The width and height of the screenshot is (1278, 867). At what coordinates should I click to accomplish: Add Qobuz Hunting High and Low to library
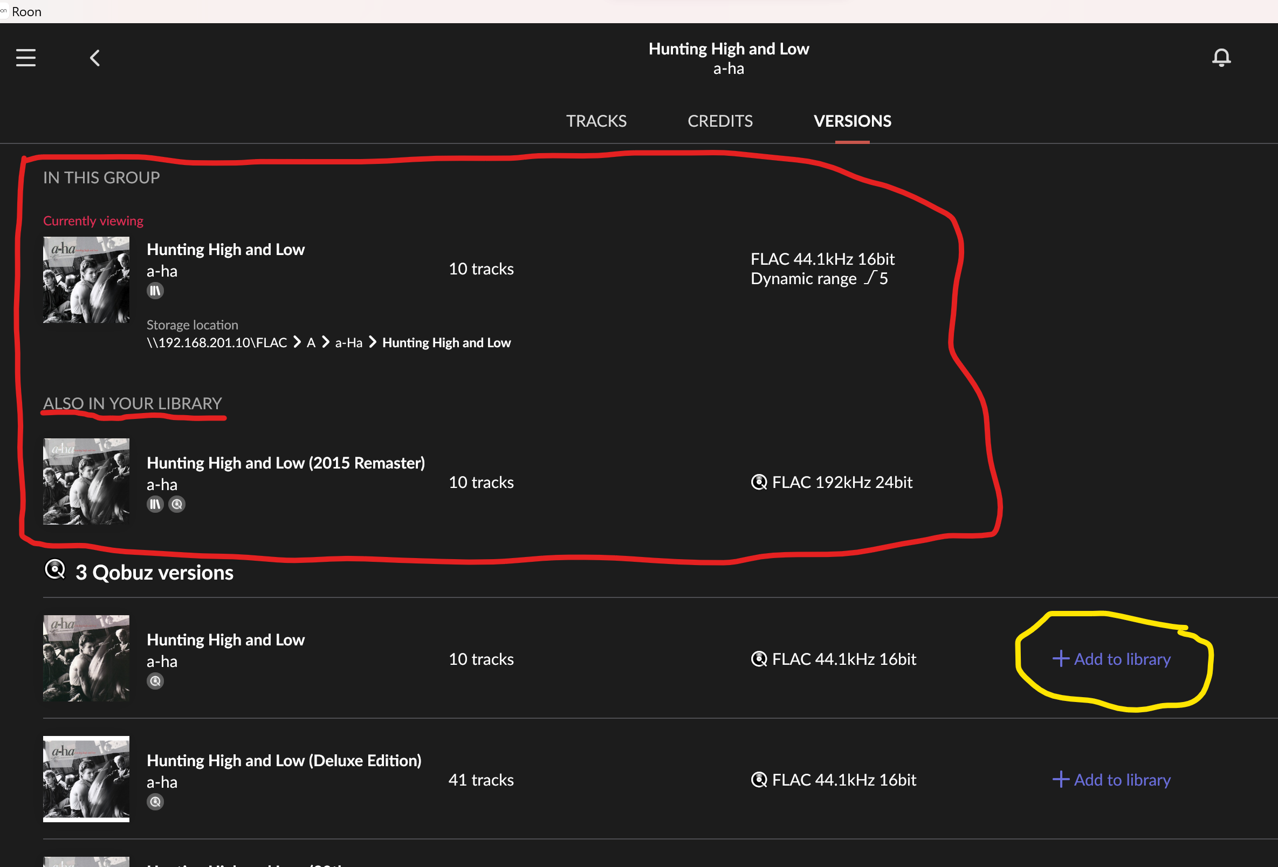[1111, 659]
